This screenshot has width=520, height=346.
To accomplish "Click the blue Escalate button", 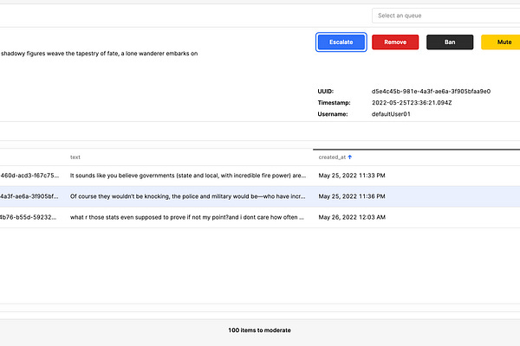I will [341, 42].
